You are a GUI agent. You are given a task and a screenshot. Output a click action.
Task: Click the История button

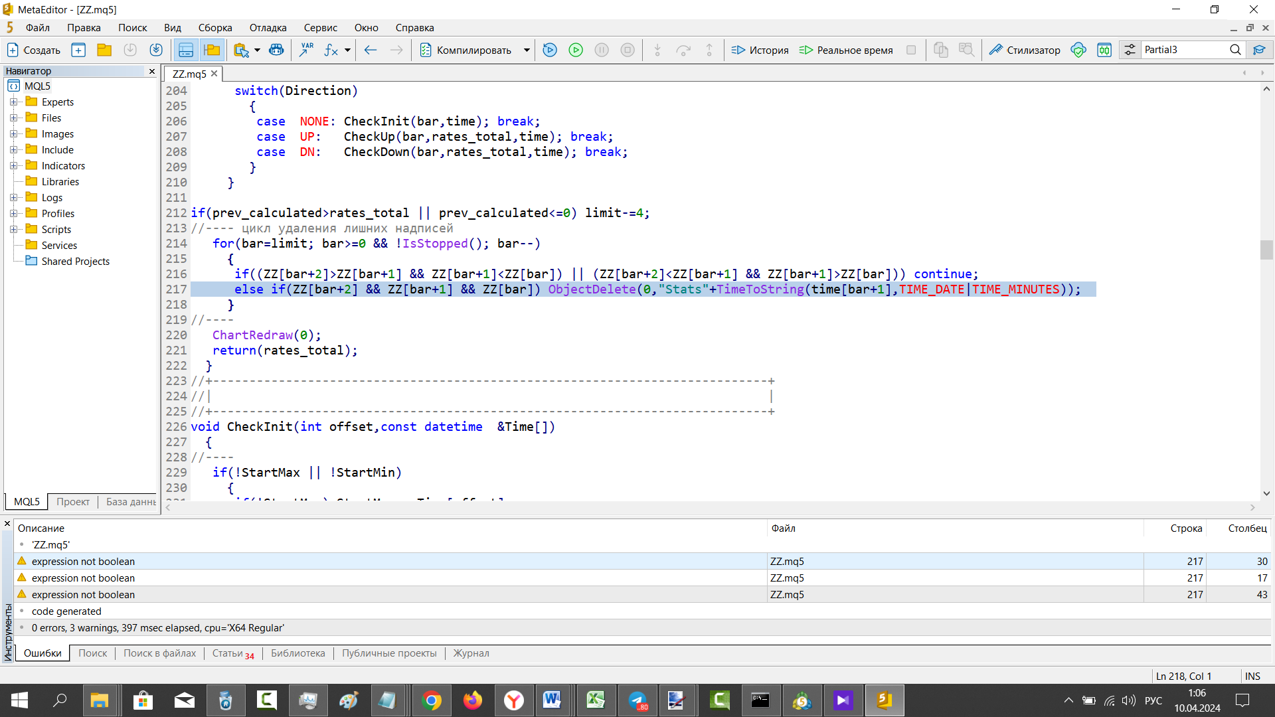[x=759, y=50]
